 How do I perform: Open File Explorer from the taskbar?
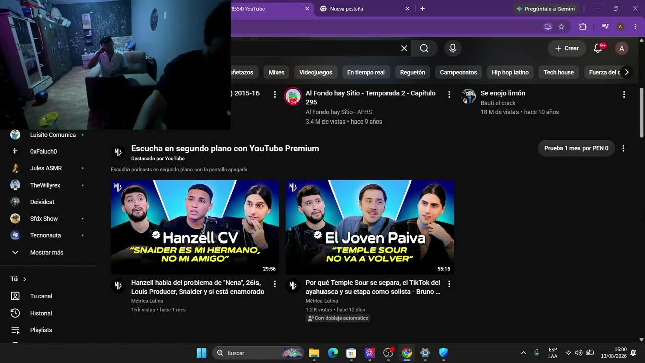[314, 353]
